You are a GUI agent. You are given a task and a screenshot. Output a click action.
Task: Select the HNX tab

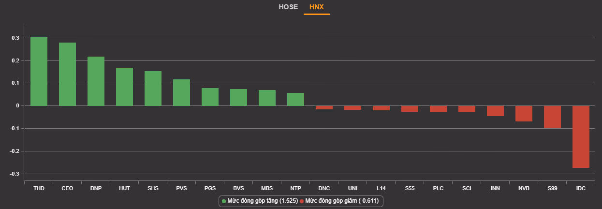click(x=316, y=7)
